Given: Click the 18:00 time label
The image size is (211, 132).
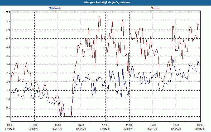Looking at the screenshot, I should [x=152, y=125].
